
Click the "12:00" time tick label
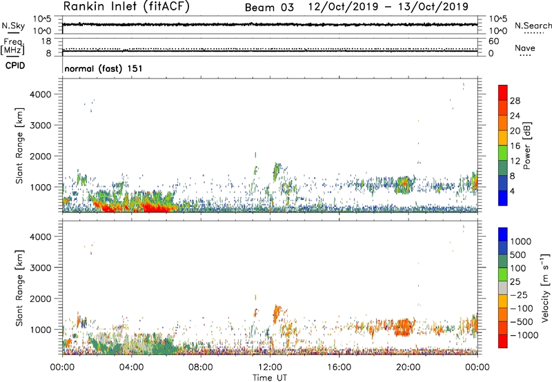point(270,368)
